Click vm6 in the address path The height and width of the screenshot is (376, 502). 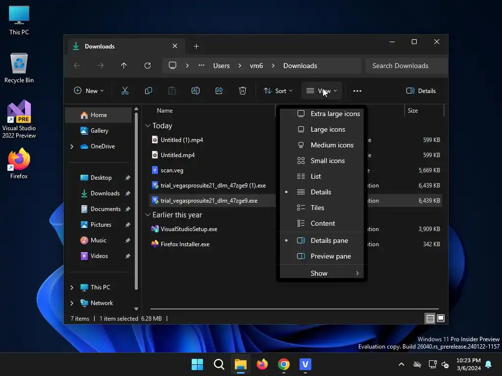coord(256,66)
